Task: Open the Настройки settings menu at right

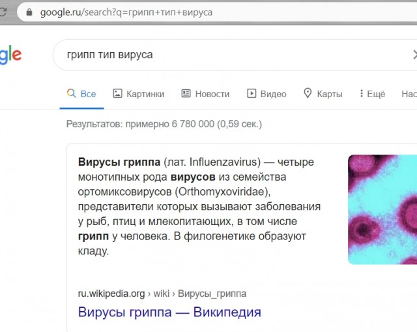Action: (x=409, y=94)
